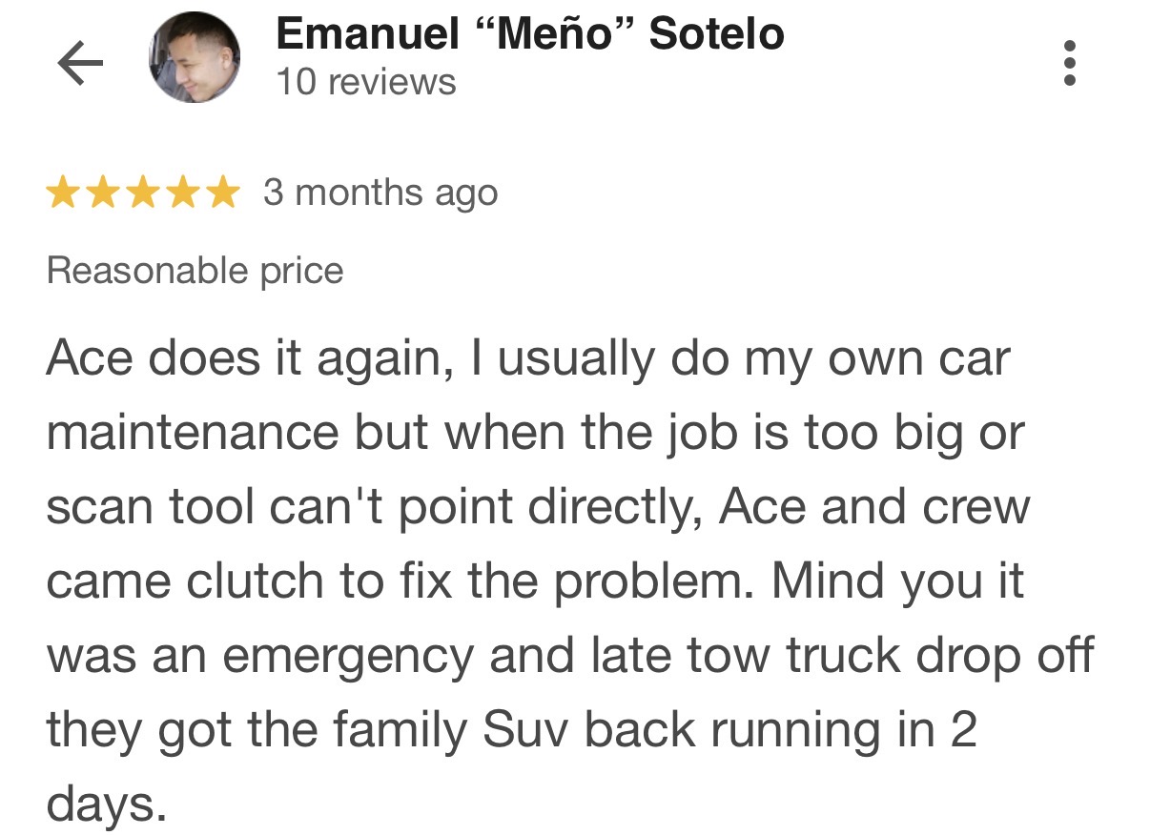Screen dimensions: 1150x835
Task: Go back using the left arrow
Action: (x=80, y=63)
